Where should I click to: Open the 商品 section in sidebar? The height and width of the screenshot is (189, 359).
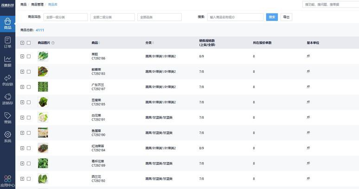point(7,24)
